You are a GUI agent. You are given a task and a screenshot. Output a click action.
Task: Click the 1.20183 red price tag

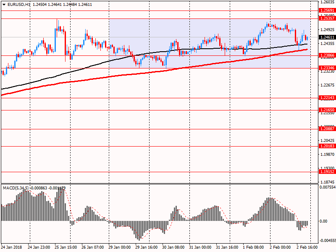point(327,146)
